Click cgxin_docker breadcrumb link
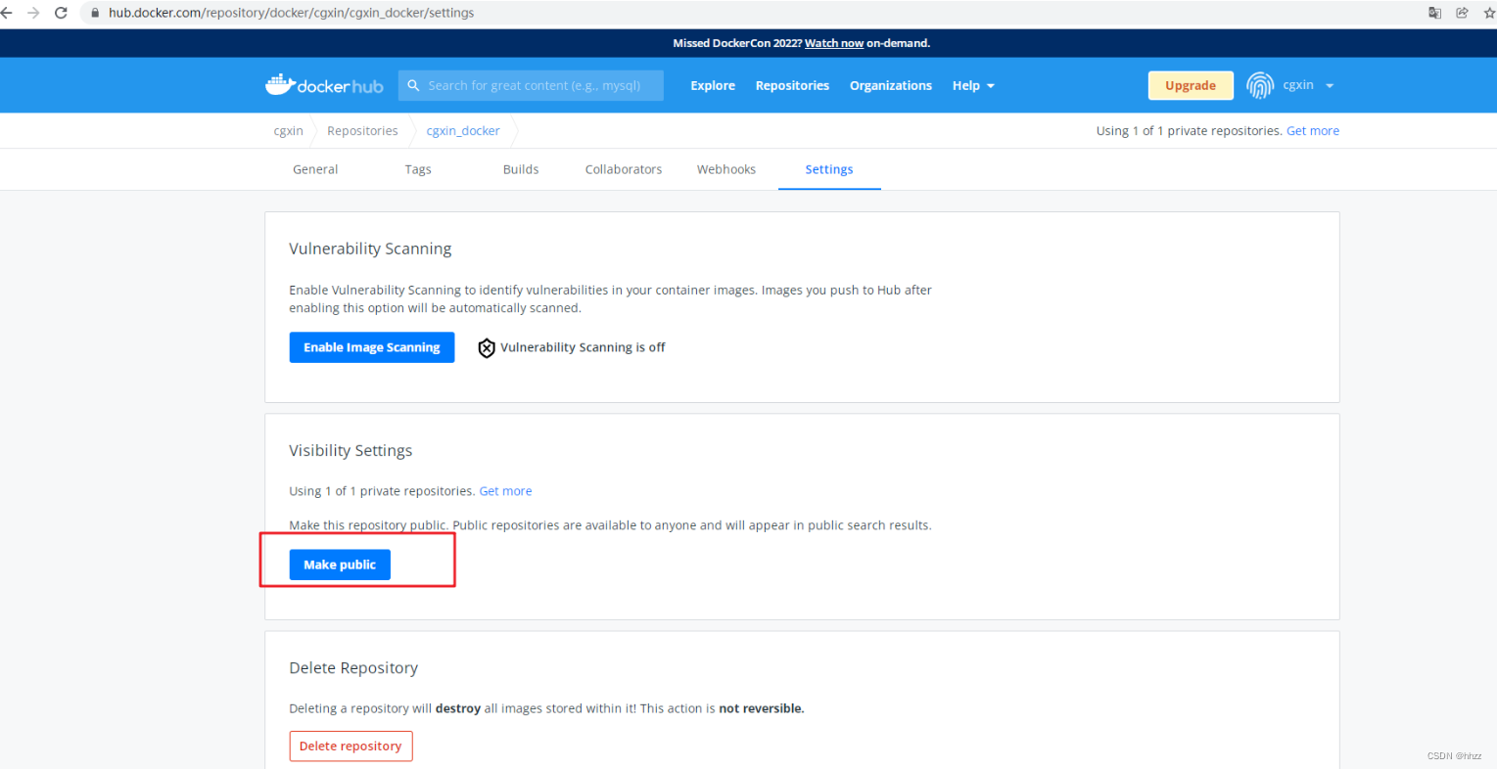This screenshot has width=1497, height=769. point(463,130)
